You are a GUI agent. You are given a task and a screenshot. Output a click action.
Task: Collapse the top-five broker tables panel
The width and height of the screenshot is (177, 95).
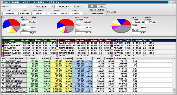pyautogui.click(x=3, y=38)
